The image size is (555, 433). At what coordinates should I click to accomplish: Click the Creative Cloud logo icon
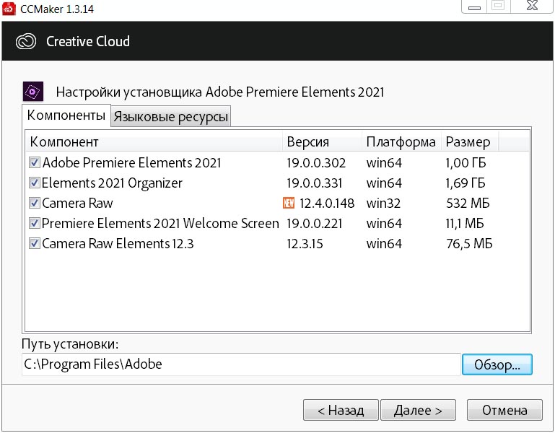pyautogui.click(x=26, y=41)
